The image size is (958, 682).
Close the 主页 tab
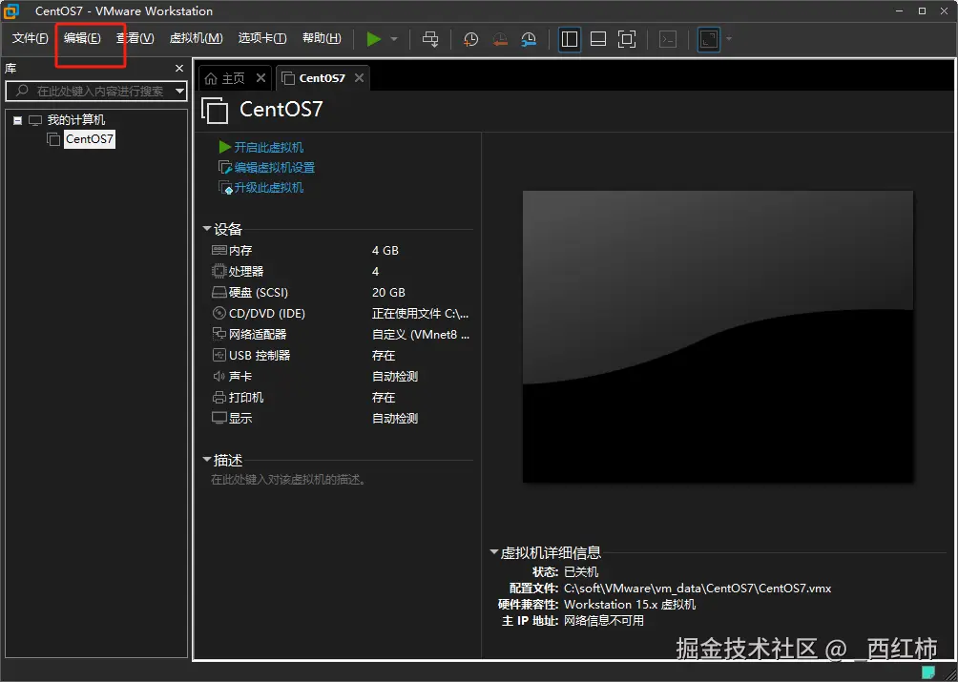coord(260,77)
